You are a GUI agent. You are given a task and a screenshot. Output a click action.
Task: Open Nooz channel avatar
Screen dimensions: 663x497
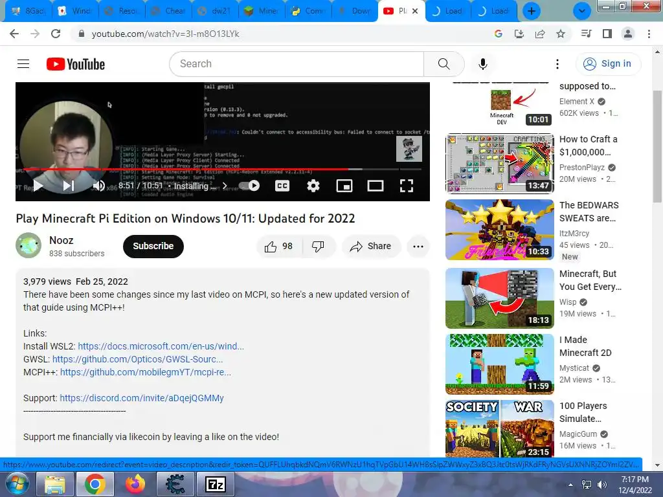click(x=28, y=245)
